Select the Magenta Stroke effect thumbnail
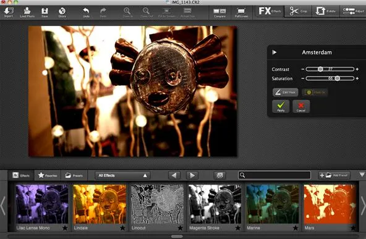366x239 pixels. point(215,204)
